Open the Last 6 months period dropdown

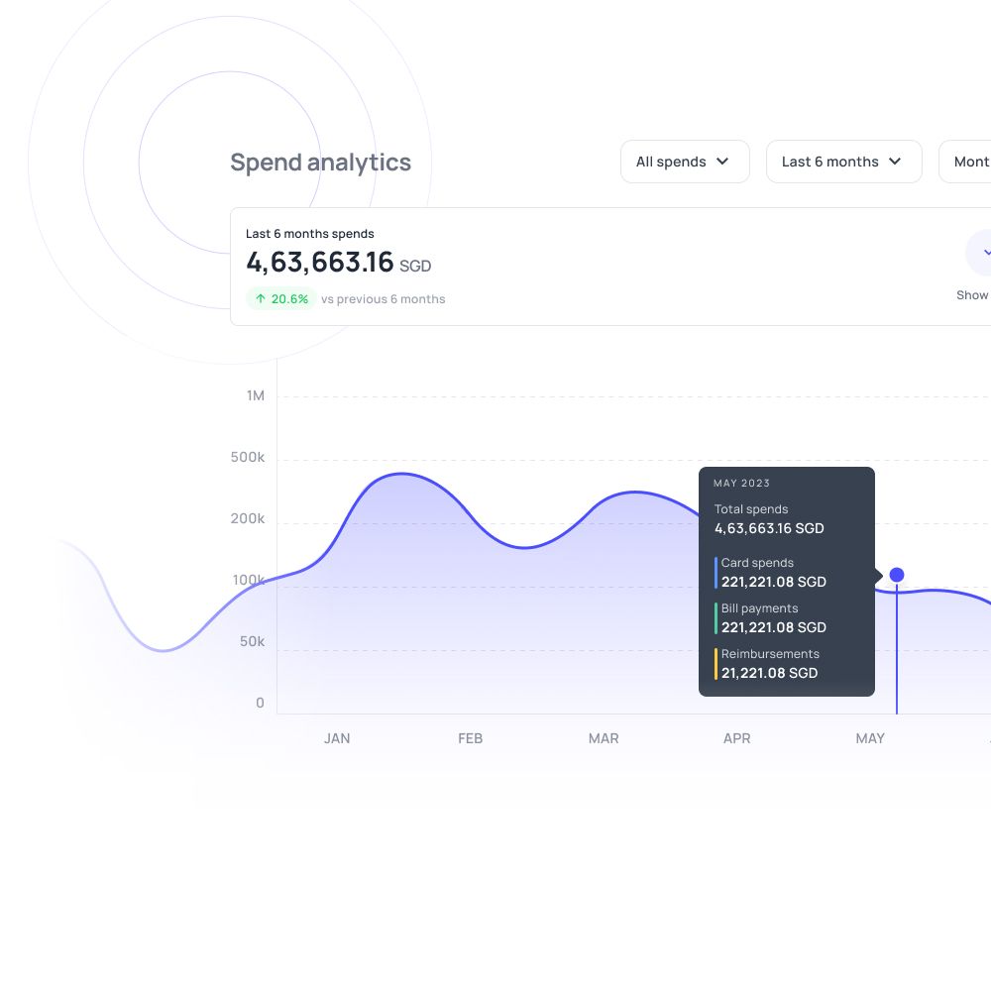tap(844, 161)
